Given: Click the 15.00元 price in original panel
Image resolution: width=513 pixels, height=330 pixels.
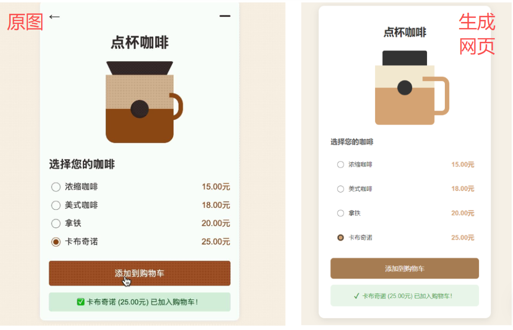Looking at the screenshot, I should coord(216,187).
